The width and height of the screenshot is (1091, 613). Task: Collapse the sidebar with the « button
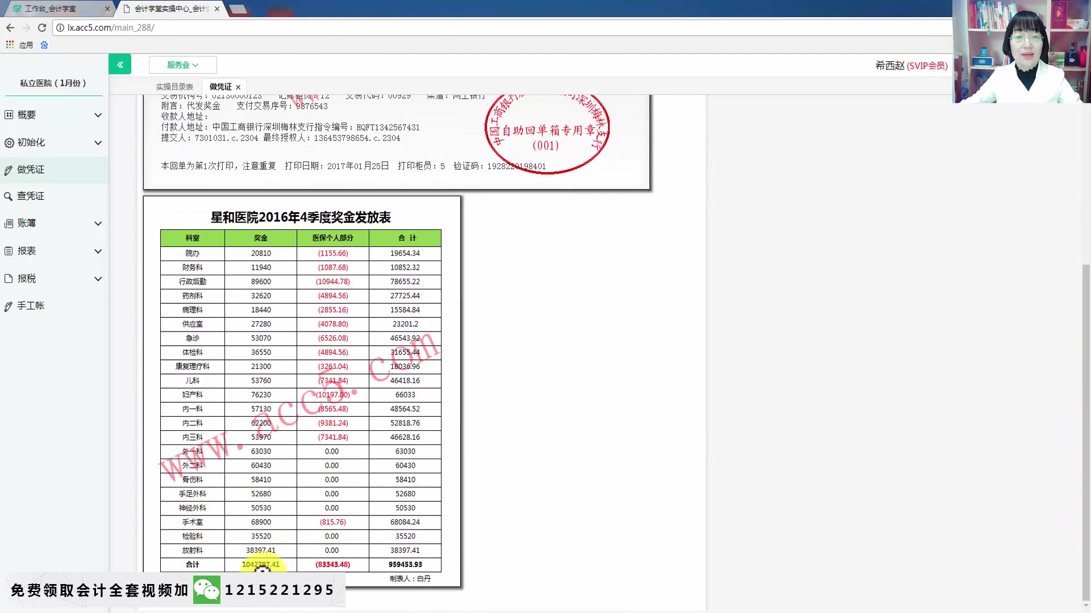(120, 64)
